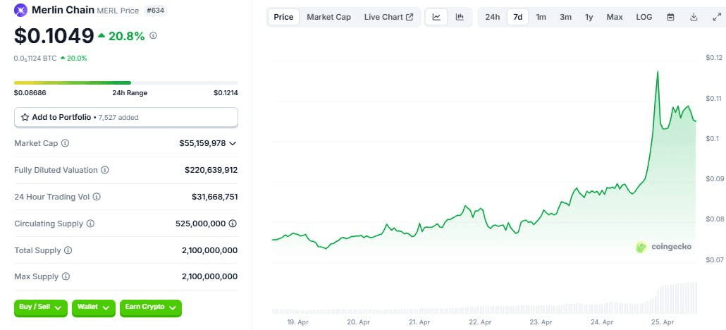This screenshot has height=330, width=726.
Task: Click info icon after 525,000,000 value
Action: 233,224
